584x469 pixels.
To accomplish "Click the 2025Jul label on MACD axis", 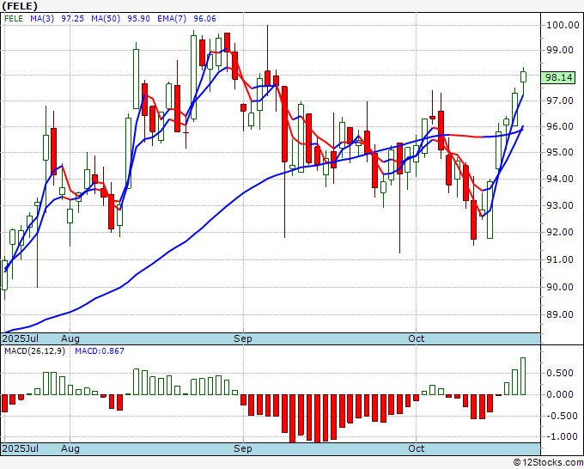I will click(21, 448).
